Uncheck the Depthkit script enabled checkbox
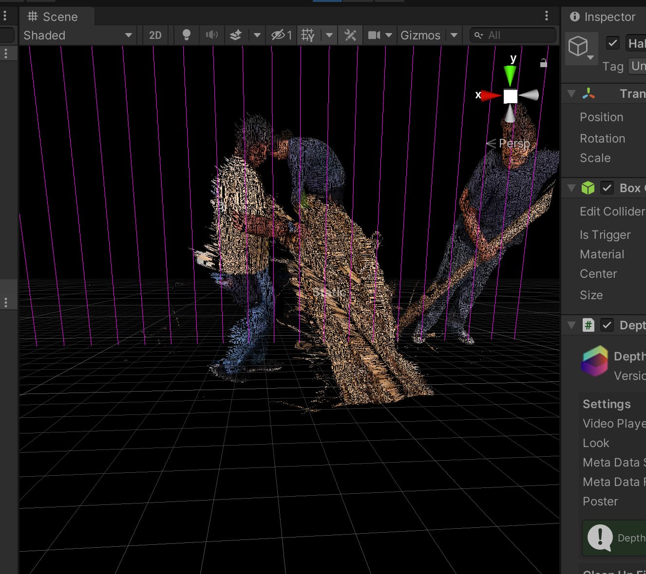The height and width of the screenshot is (574, 646). [607, 325]
